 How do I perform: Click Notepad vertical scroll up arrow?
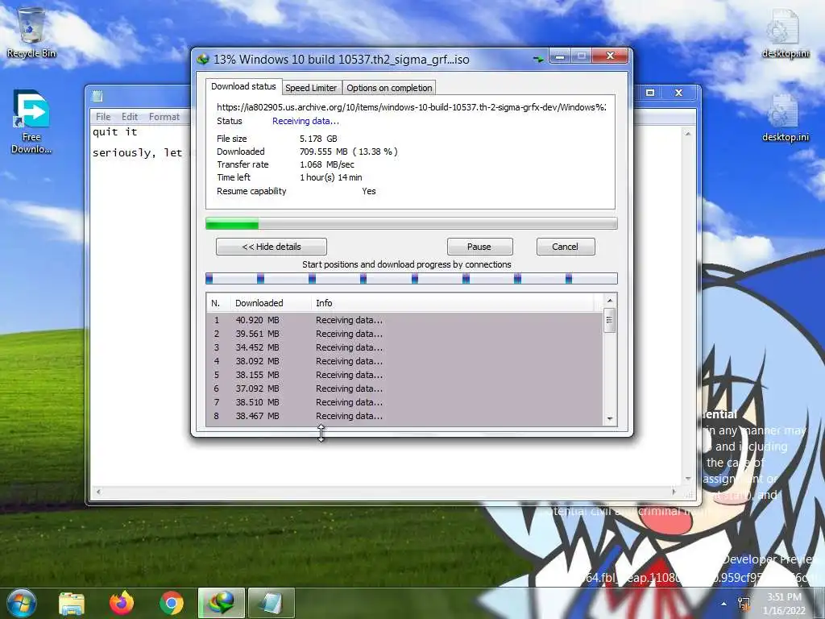click(688, 135)
